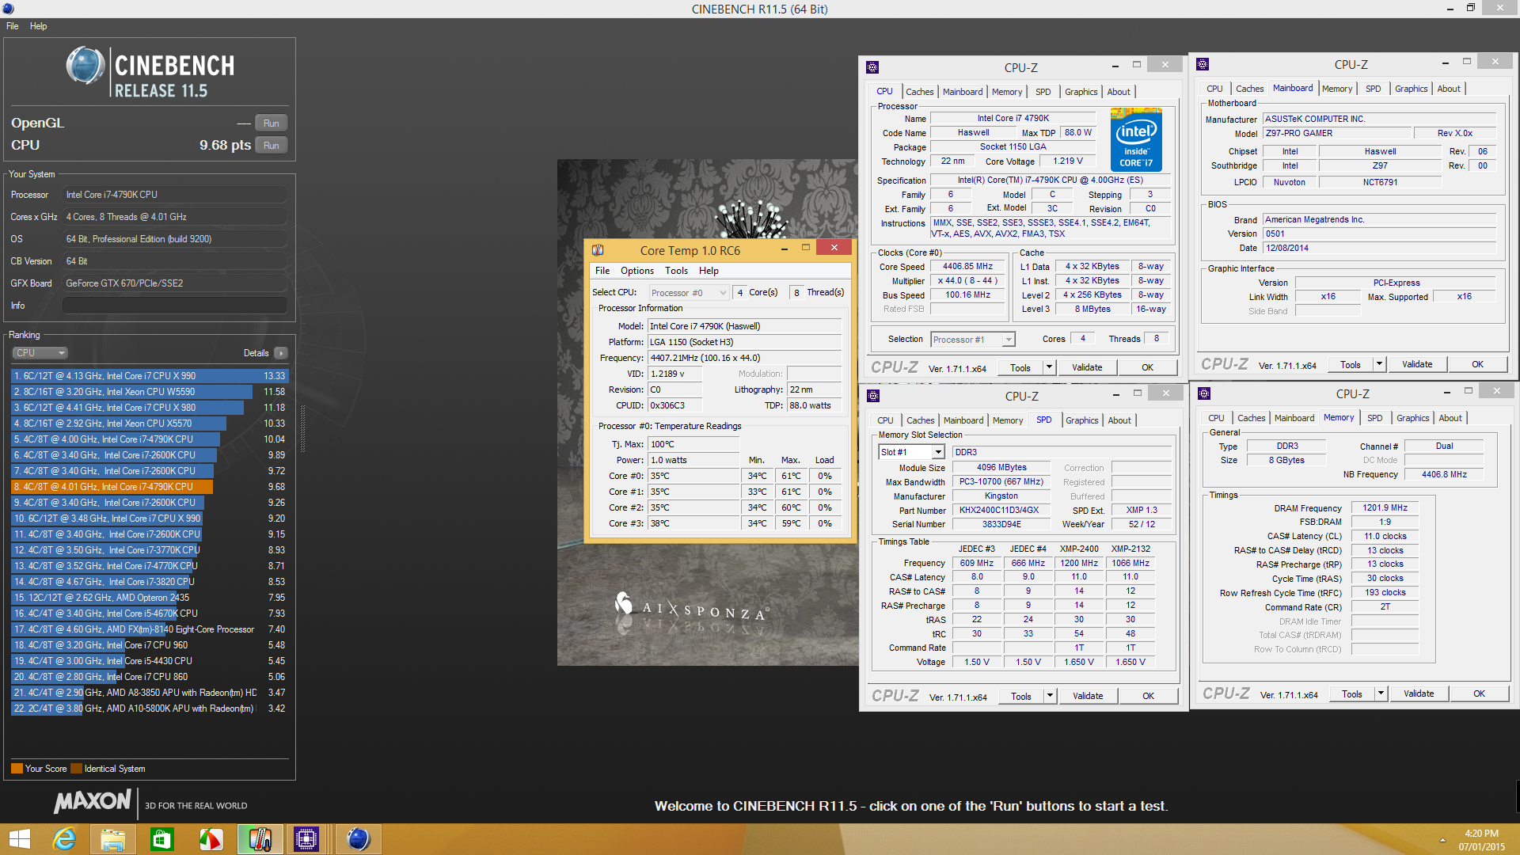The width and height of the screenshot is (1520, 855).
Task: Switch to Caches tab in top-left CPU-Z
Action: [x=919, y=92]
